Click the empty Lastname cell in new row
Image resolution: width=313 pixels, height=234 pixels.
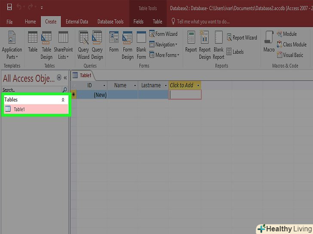click(x=153, y=95)
